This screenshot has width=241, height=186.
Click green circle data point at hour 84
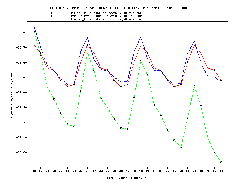[x=221, y=162]
